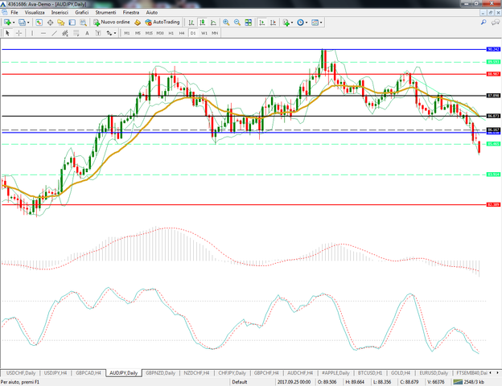The width and height of the screenshot is (502, 386).
Task: Zoom out of the chart
Action: (237, 22)
